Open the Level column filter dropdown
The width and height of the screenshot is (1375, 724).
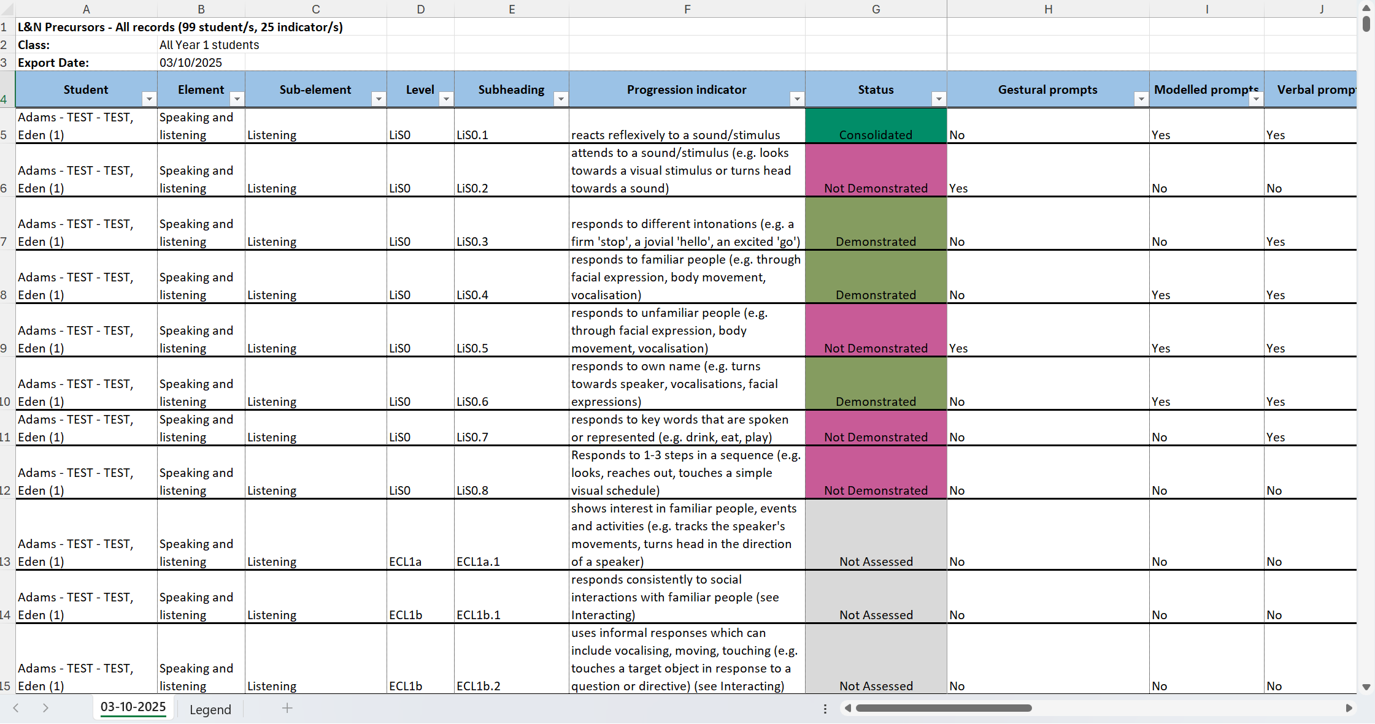[x=446, y=99]
